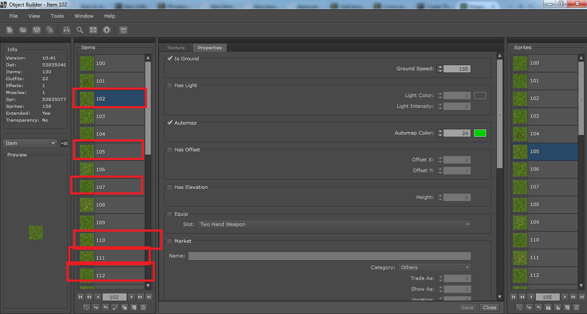This screenshot has height=314, width=587.
Task: Enable the Has Elevation checkbox
Action: pos(170,187)
